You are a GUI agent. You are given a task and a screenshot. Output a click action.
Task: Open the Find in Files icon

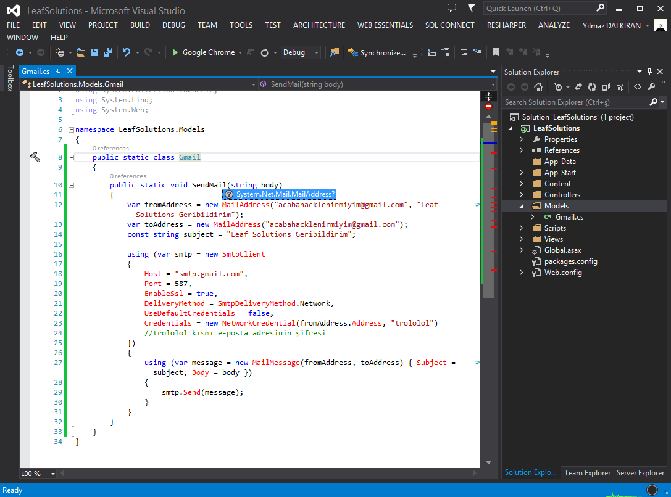click(x=335, y=52)
